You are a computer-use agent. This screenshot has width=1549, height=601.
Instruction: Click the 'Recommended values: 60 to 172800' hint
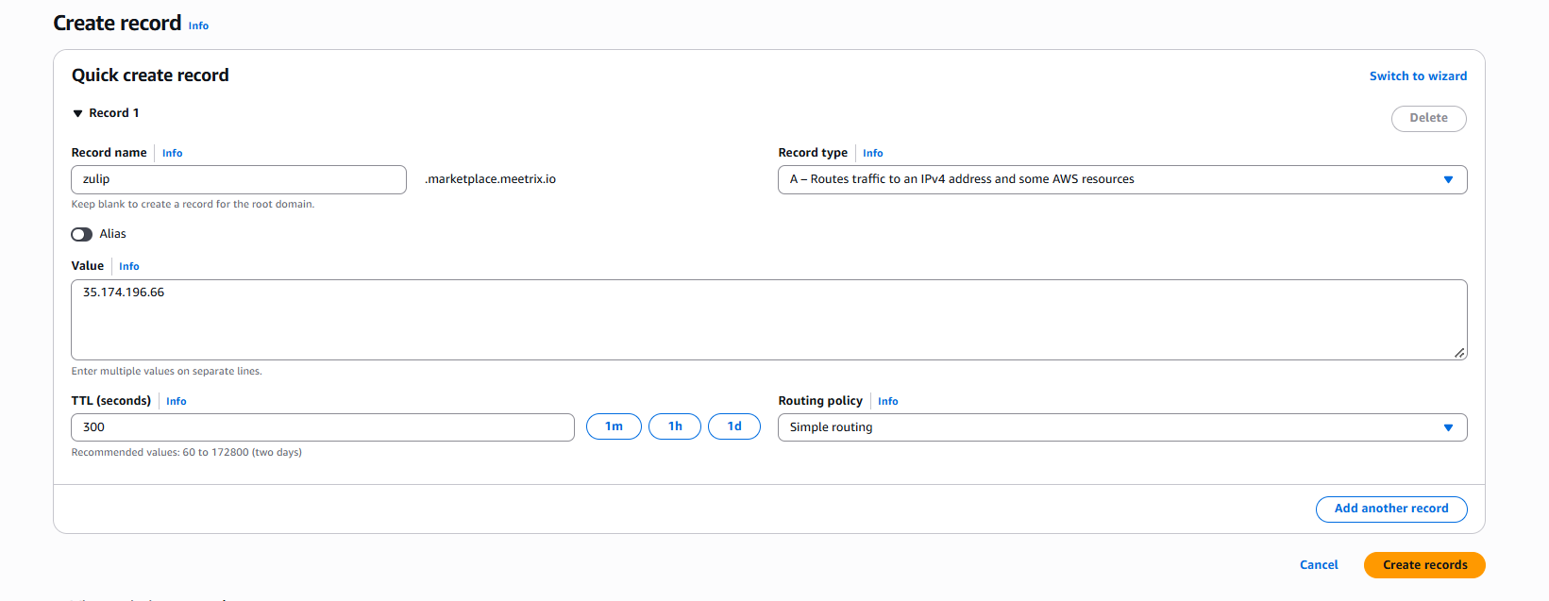pyautogui.click(x=187, y=453)
